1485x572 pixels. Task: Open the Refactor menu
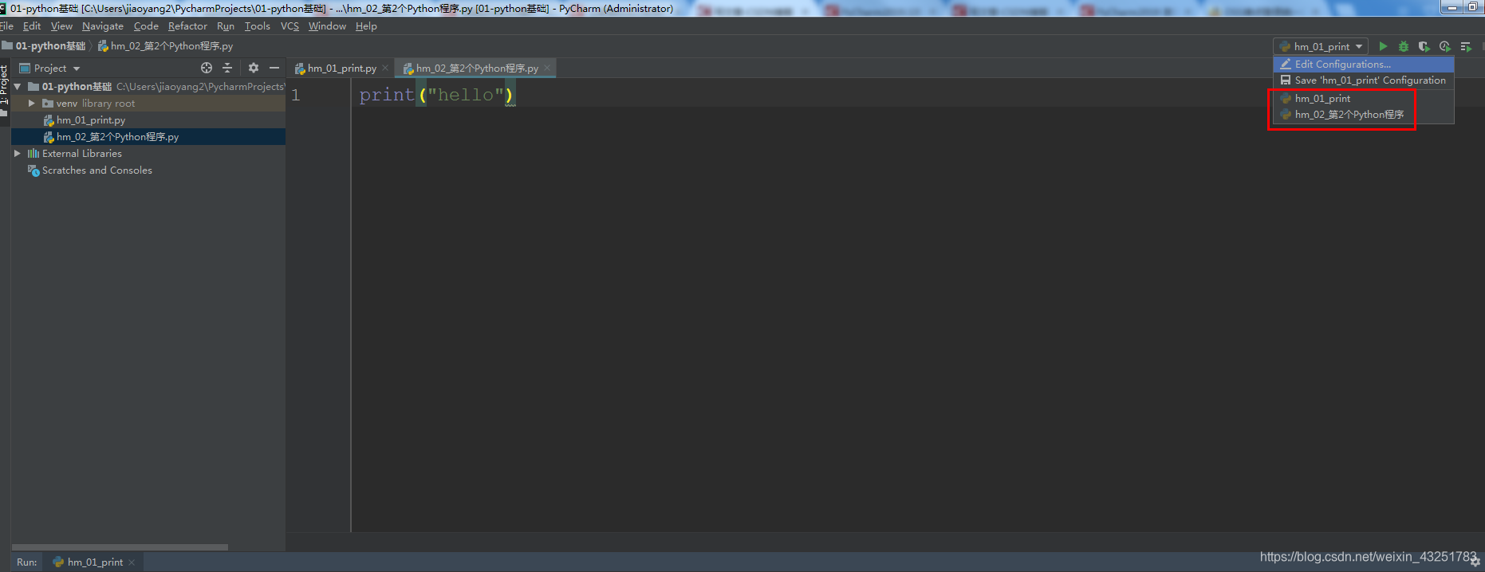click(x=187, y=26)
